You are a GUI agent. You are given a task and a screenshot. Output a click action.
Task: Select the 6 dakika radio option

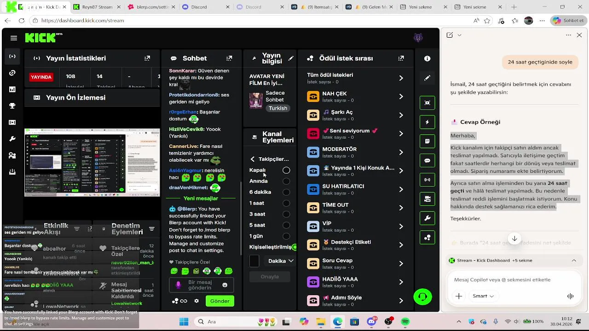[286, 192]
